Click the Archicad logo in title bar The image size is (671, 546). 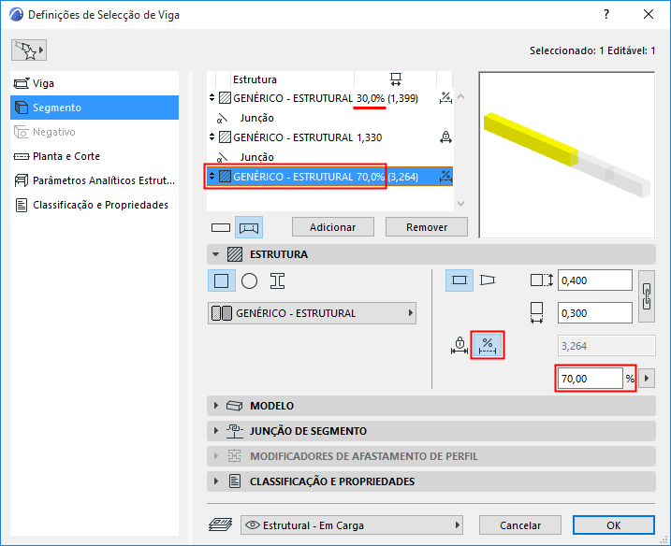pos(16,14)
